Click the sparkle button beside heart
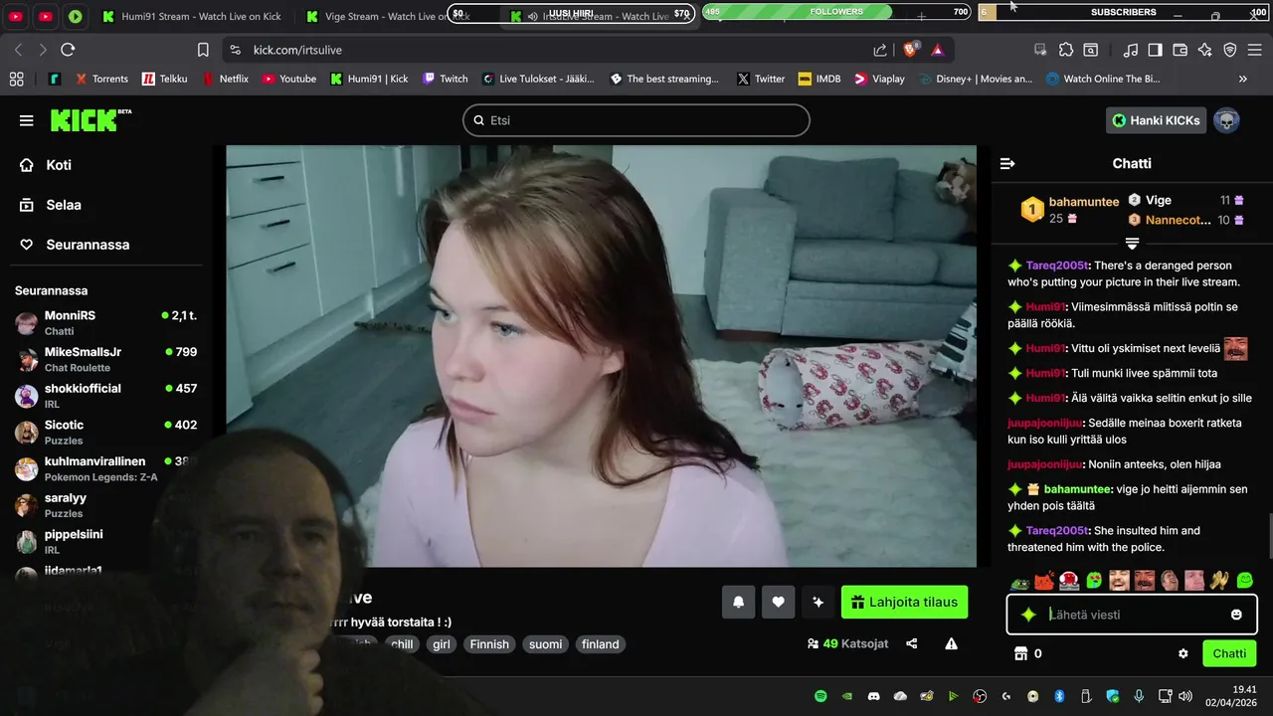This screenshot has width=1273, height=716. [818, 602]
